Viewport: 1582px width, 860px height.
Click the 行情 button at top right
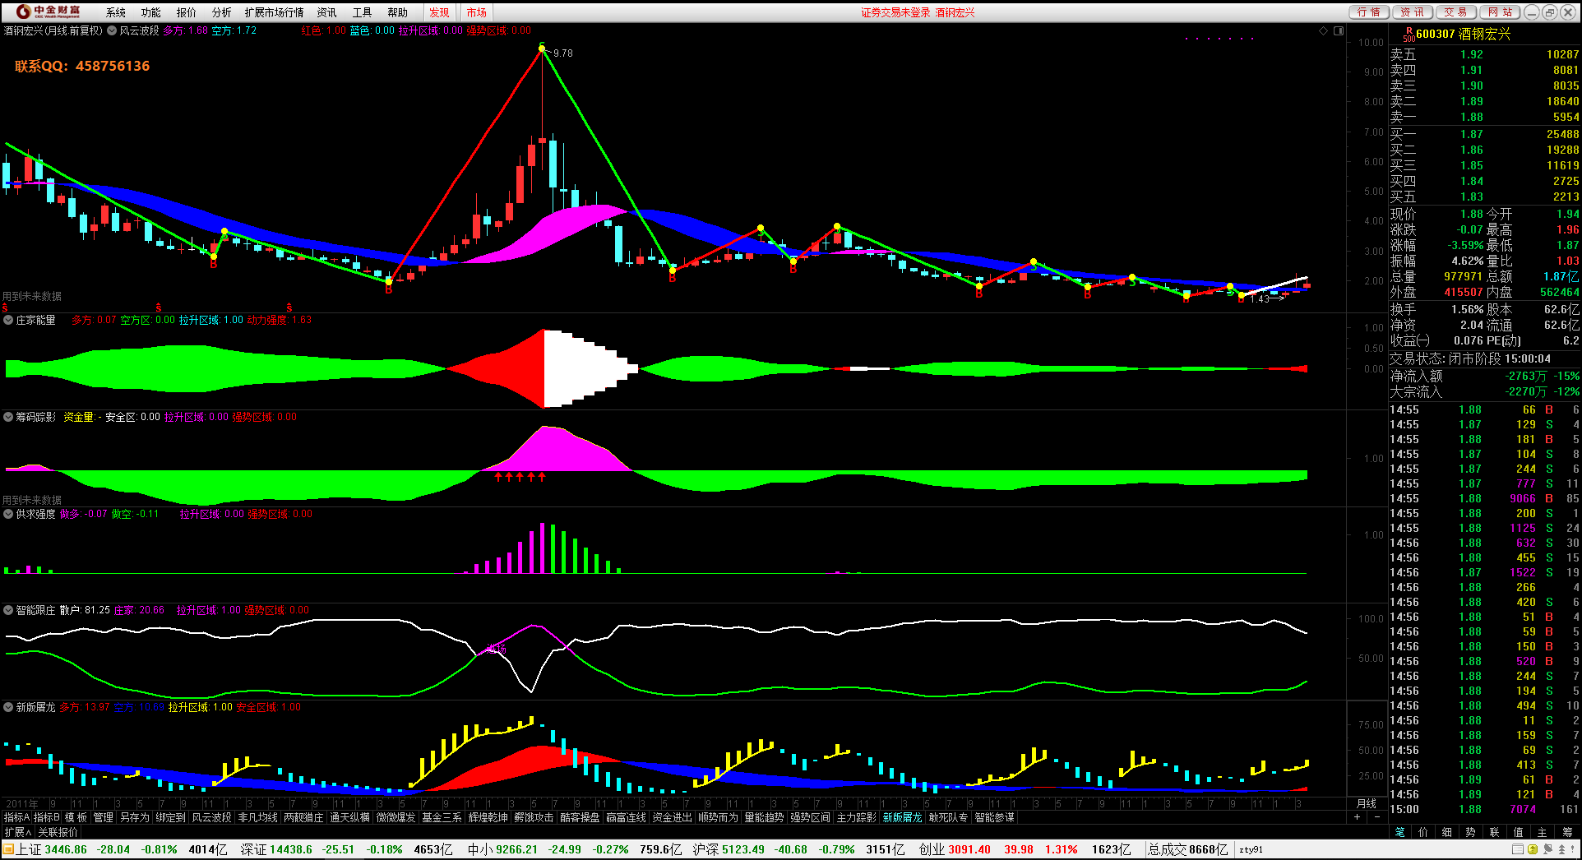pos(1369,12)
